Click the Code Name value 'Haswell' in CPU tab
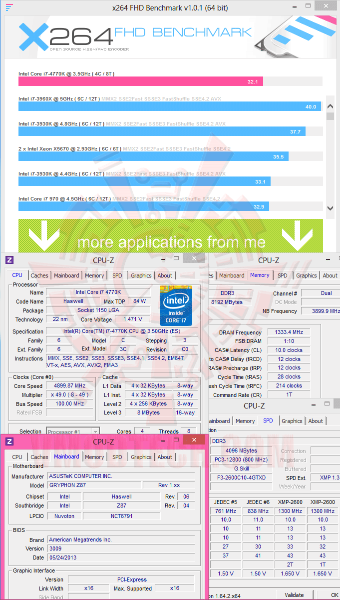 pyautogui.click(x=73, y=301)
